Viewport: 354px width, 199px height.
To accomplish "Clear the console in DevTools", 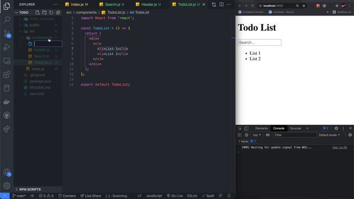I will coord(247,135).
